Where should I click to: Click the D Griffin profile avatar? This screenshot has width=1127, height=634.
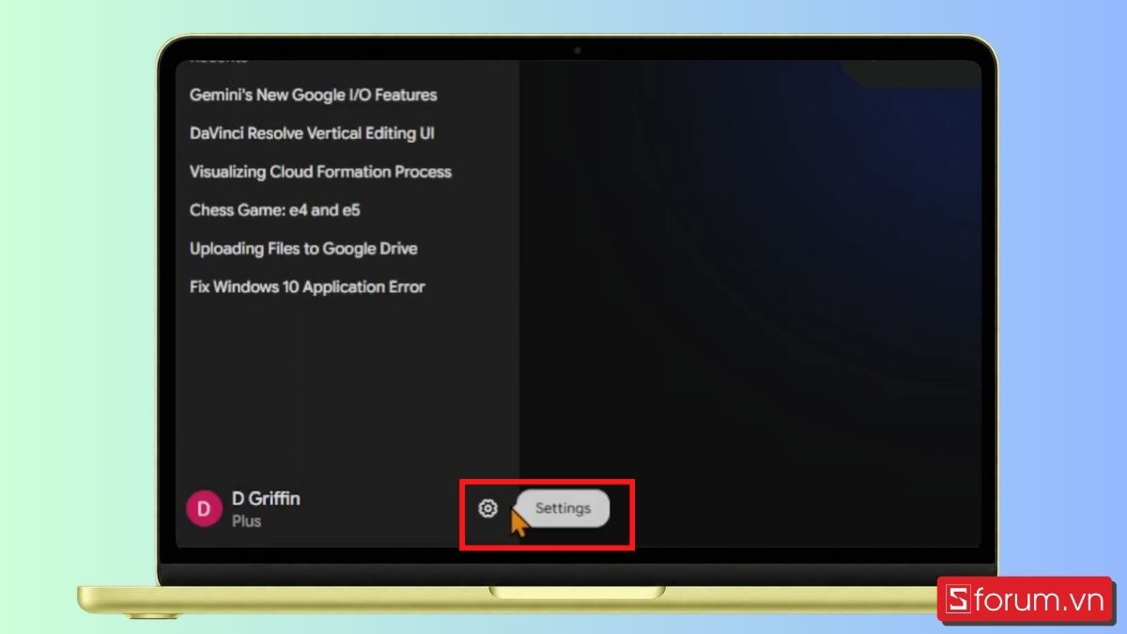point(204,509)
